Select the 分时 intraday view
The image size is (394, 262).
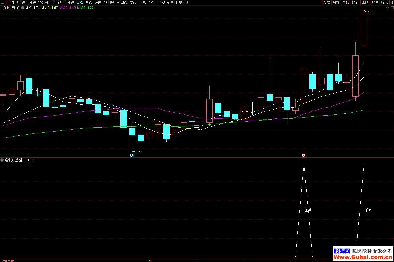point(10,2)
